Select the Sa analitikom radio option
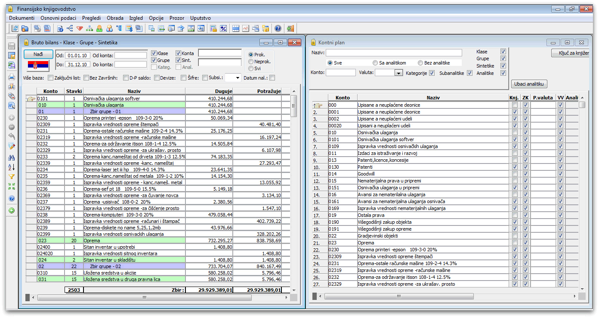Image resolution: width=599 pixels, height=318 pixels. point(375,63)
